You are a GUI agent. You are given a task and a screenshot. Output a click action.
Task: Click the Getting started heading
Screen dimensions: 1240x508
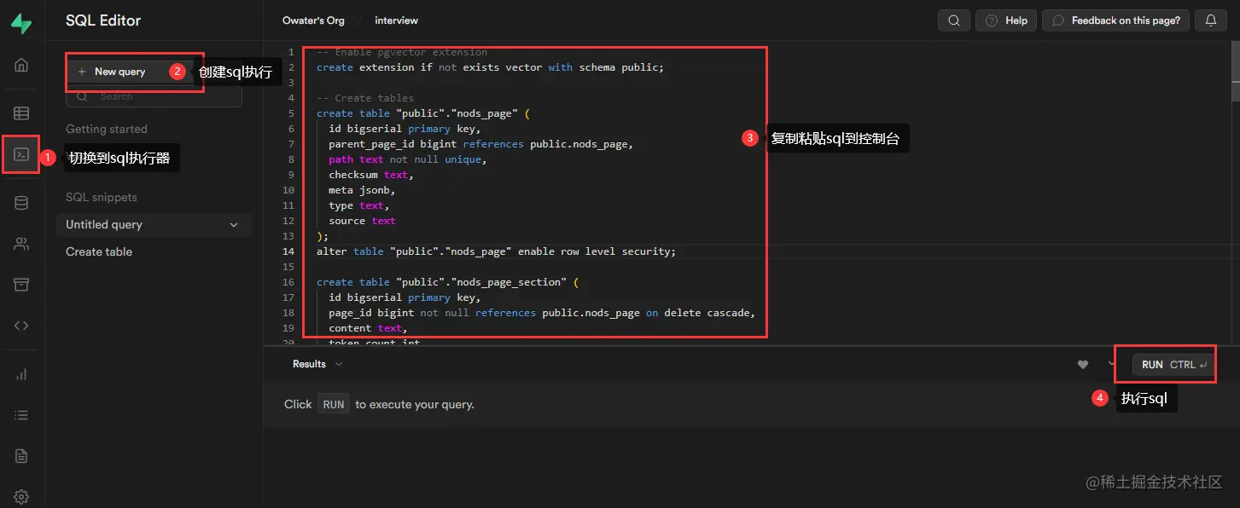pos(107,130)
